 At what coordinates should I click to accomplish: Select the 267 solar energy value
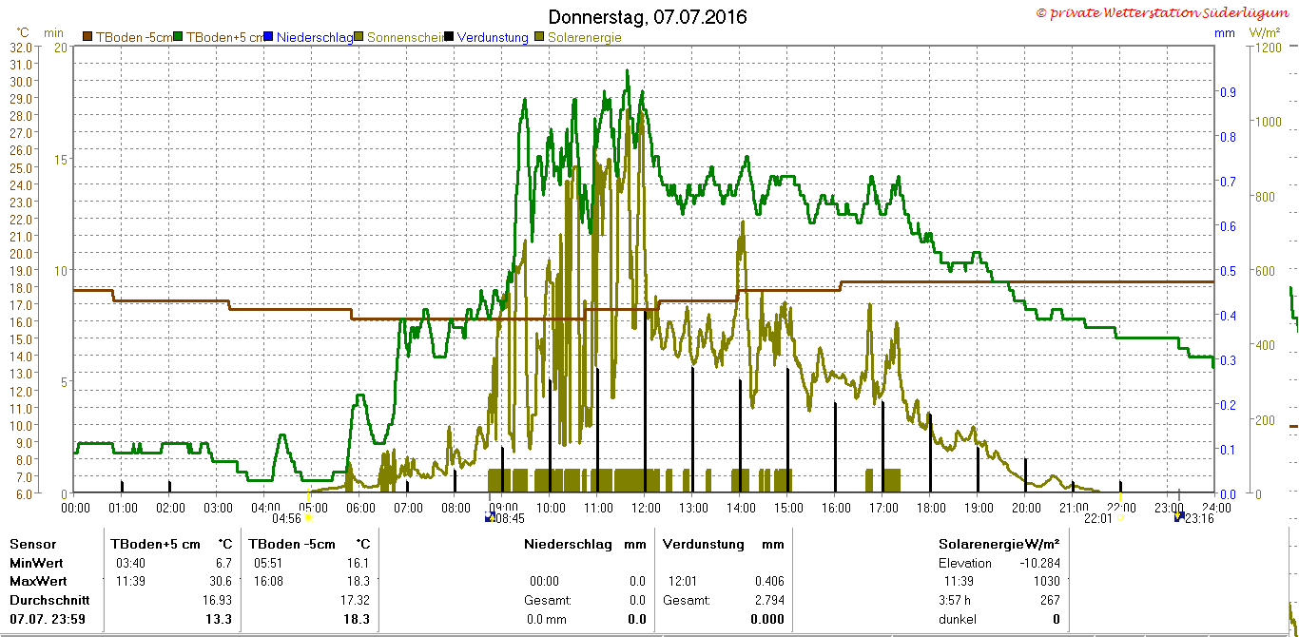pyautogui.click(x=1051, y=600)
